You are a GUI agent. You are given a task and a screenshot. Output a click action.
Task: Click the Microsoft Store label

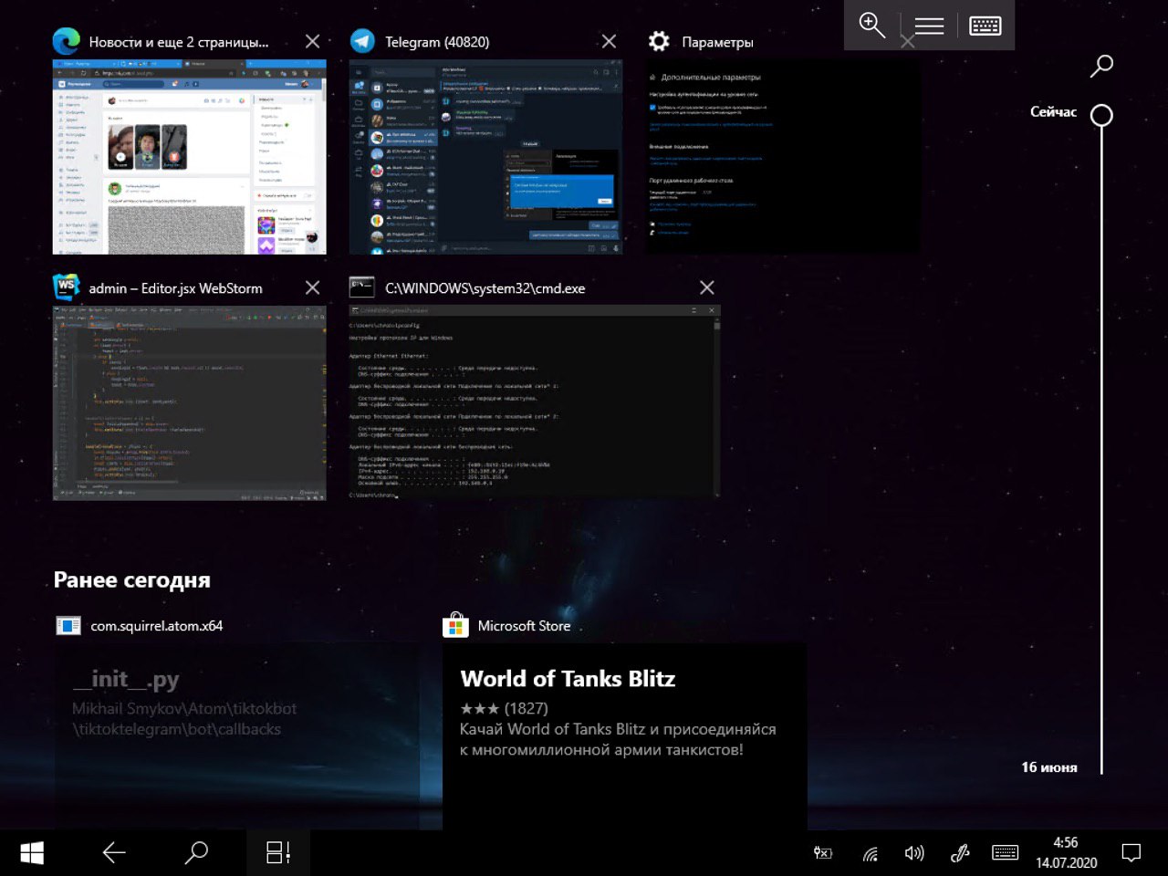click(x=524, y=626)
